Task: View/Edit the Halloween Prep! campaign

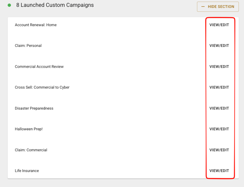Action: 219,129
